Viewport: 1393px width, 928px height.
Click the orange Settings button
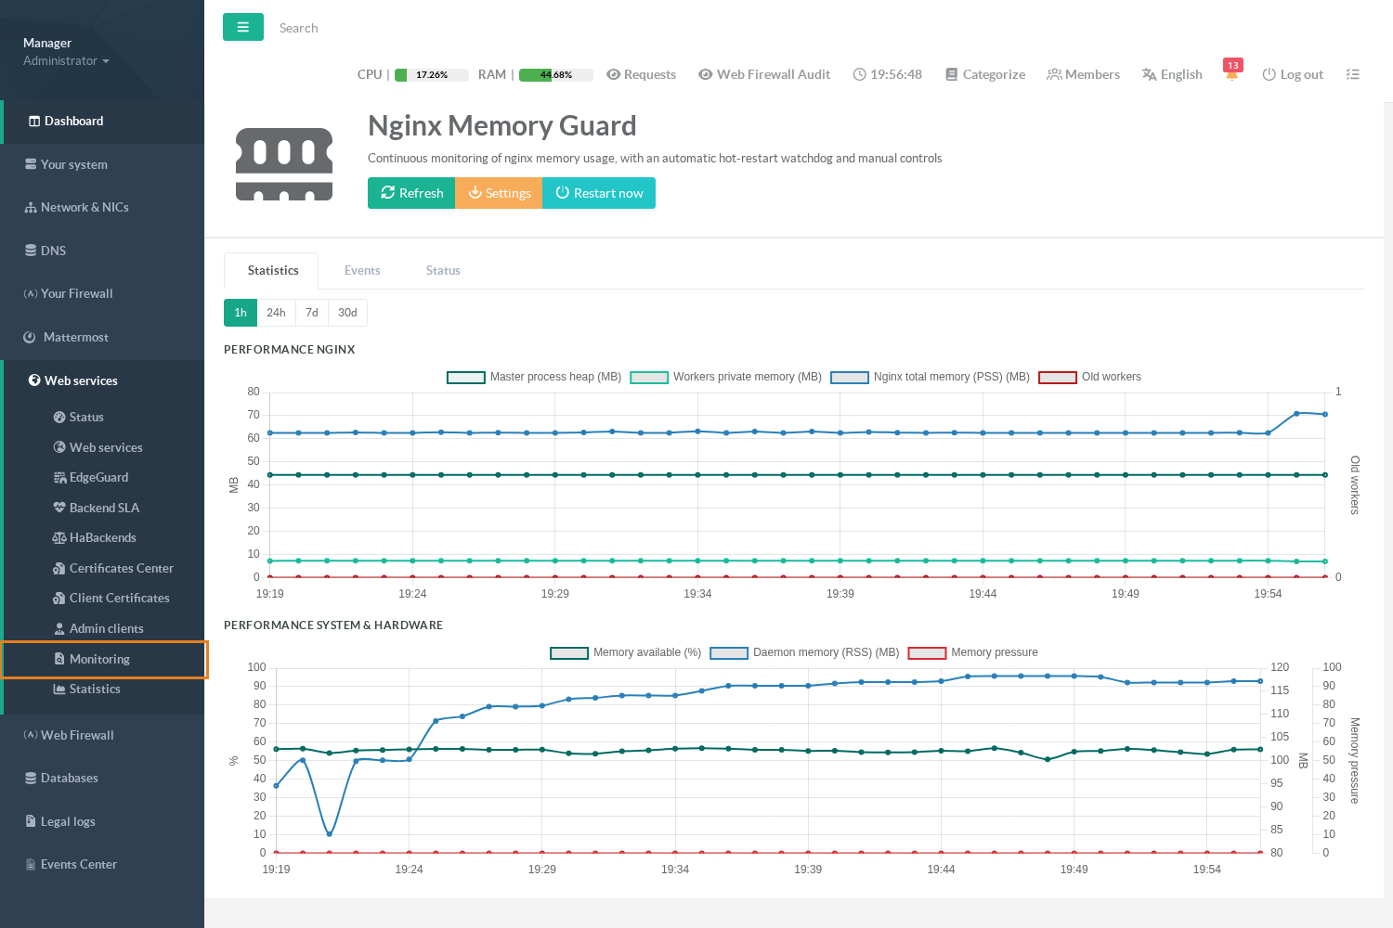coord(499,193)
